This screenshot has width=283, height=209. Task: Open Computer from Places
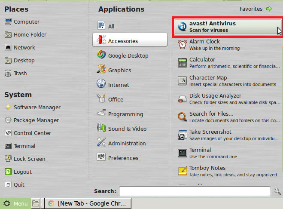(x=22, y=22)
